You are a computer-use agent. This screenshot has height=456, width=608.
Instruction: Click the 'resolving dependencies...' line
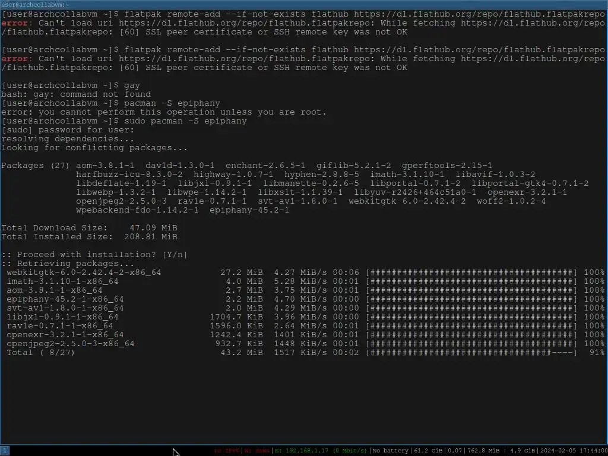click(68, 139)
